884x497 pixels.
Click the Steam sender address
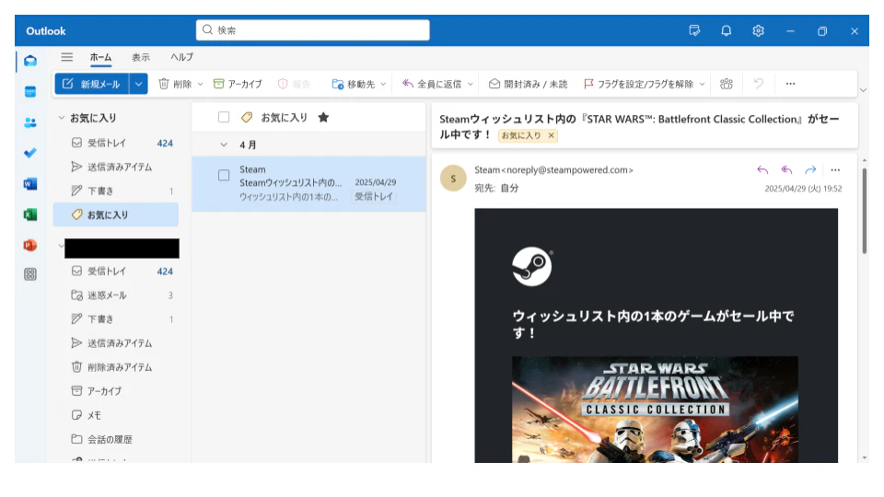click(x=553, y=169)
